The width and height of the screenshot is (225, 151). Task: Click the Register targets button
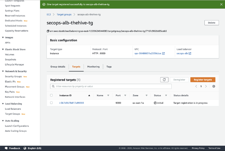click(x=203, y=80)
